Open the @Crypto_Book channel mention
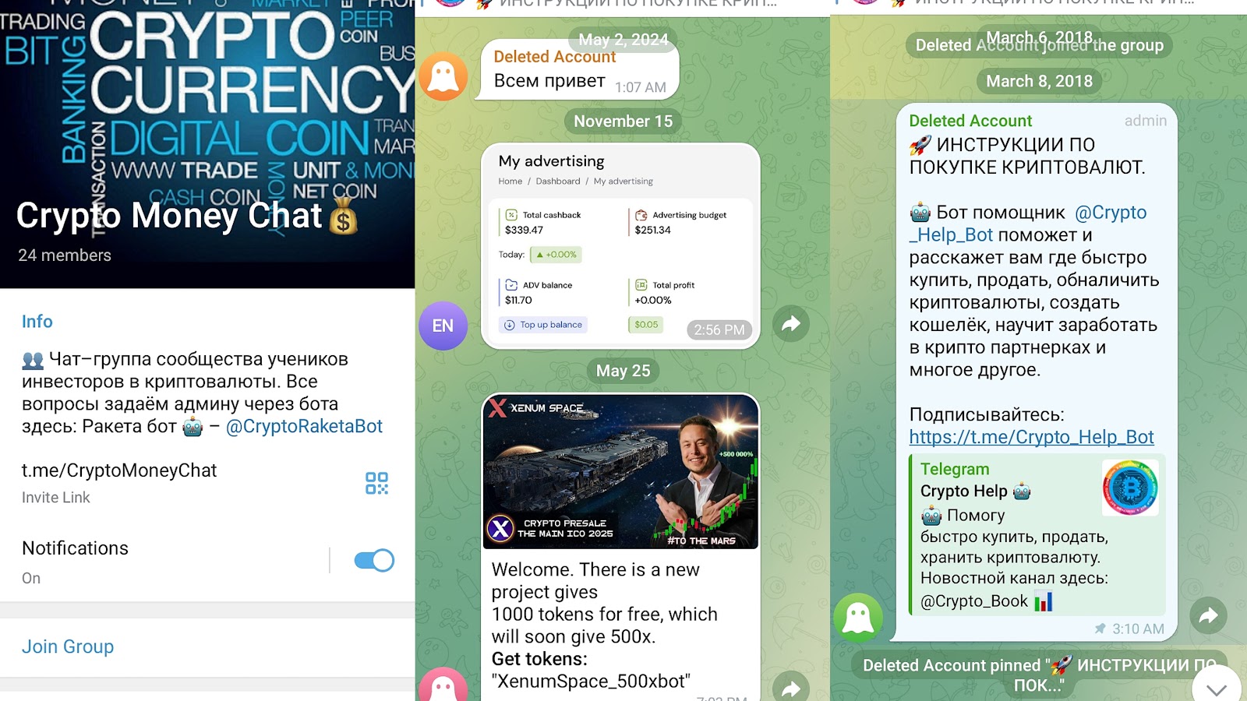The height and width of the screenshot is (701, 1247). (974, 601)
